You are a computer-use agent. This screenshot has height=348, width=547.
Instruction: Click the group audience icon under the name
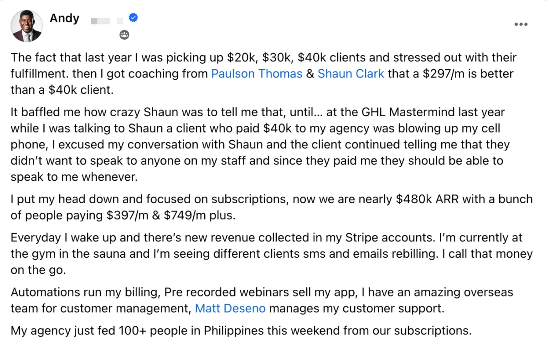tap(124, 35)
